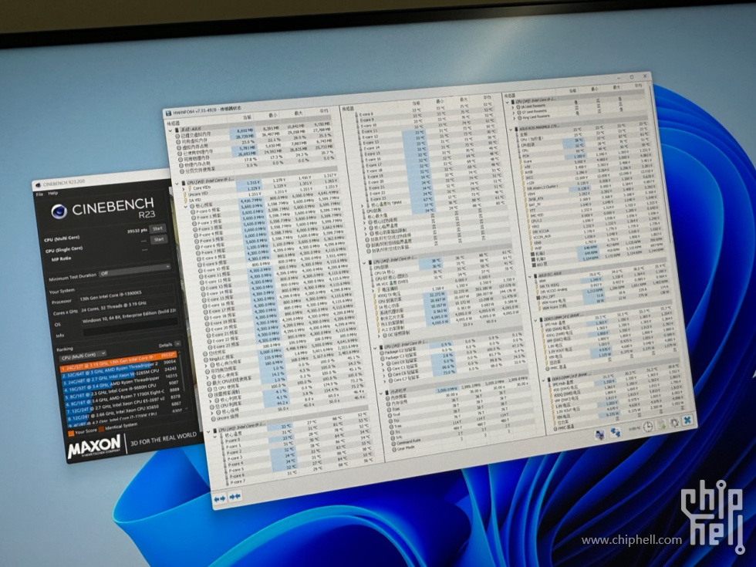Select ranking entry 5 Intel Core i9-9880H
The height and width of the screenshot is (567, 756).
[120, 390]
